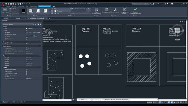Click the command line customize wrench icon
Viewport: 188px width, 106px height.
[76, 100]
